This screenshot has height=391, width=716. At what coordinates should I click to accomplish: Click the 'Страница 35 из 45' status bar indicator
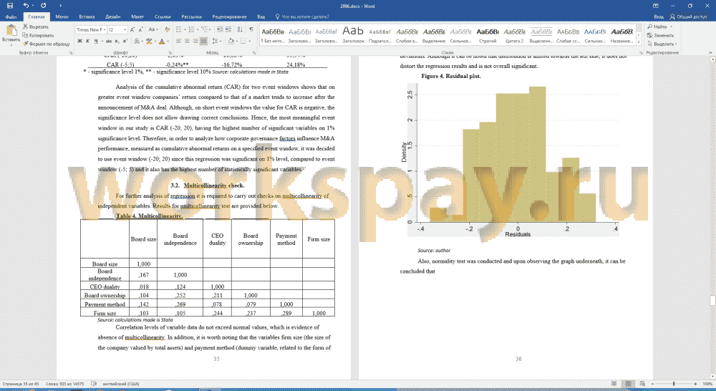(x=21, y=384)
